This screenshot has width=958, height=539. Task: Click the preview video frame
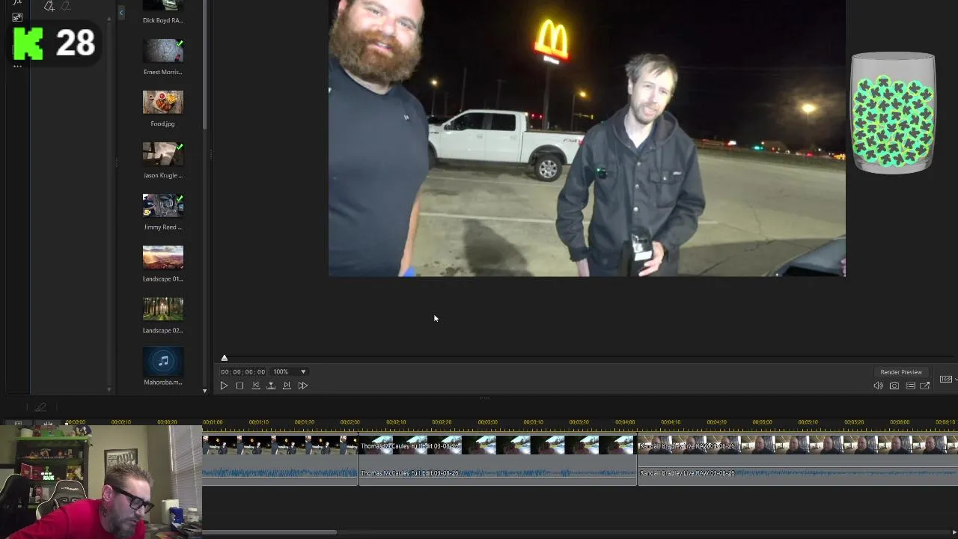587,138
